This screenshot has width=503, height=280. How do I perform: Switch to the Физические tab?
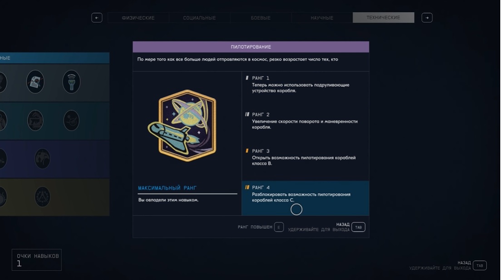coord(138,18)
